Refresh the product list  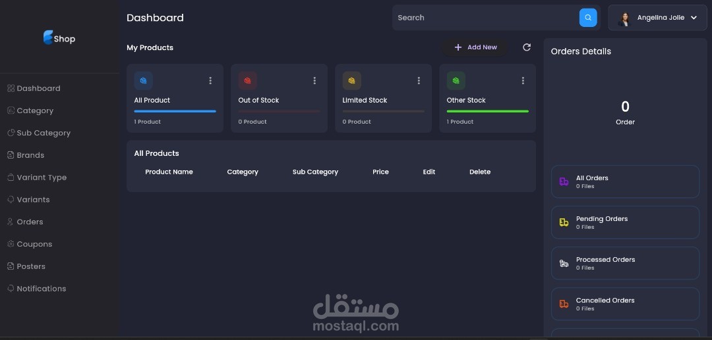point(527,47)
